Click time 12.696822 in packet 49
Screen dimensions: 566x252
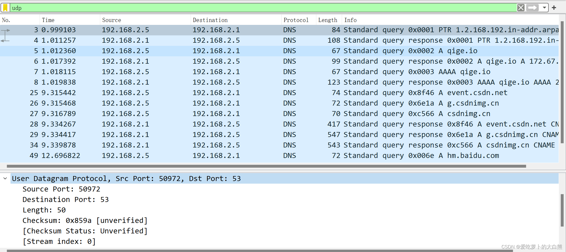coord(61,156)
